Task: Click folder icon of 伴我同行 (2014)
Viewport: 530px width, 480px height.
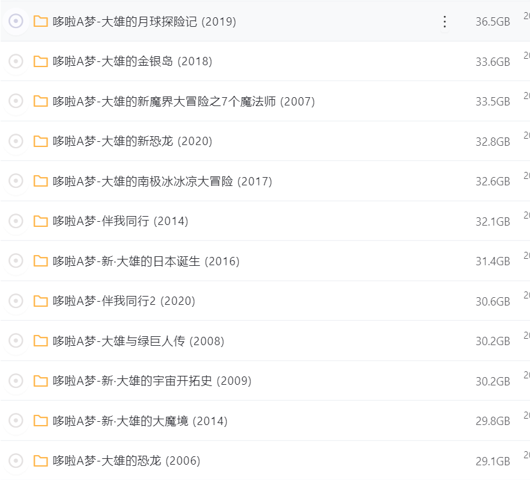Action: 41,221
